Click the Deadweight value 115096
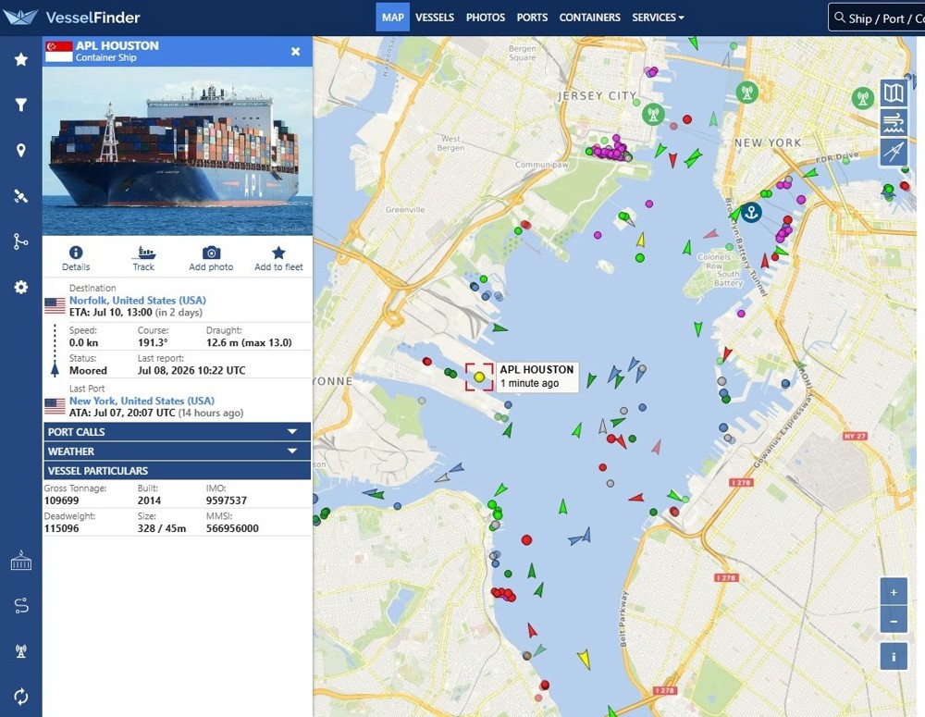Image resolution: width=925 pixels, height=717 pixels. coord(61,528)
